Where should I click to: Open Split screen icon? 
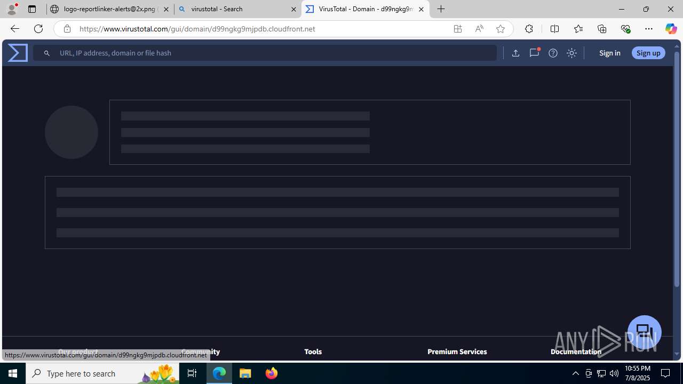[554, 29]
